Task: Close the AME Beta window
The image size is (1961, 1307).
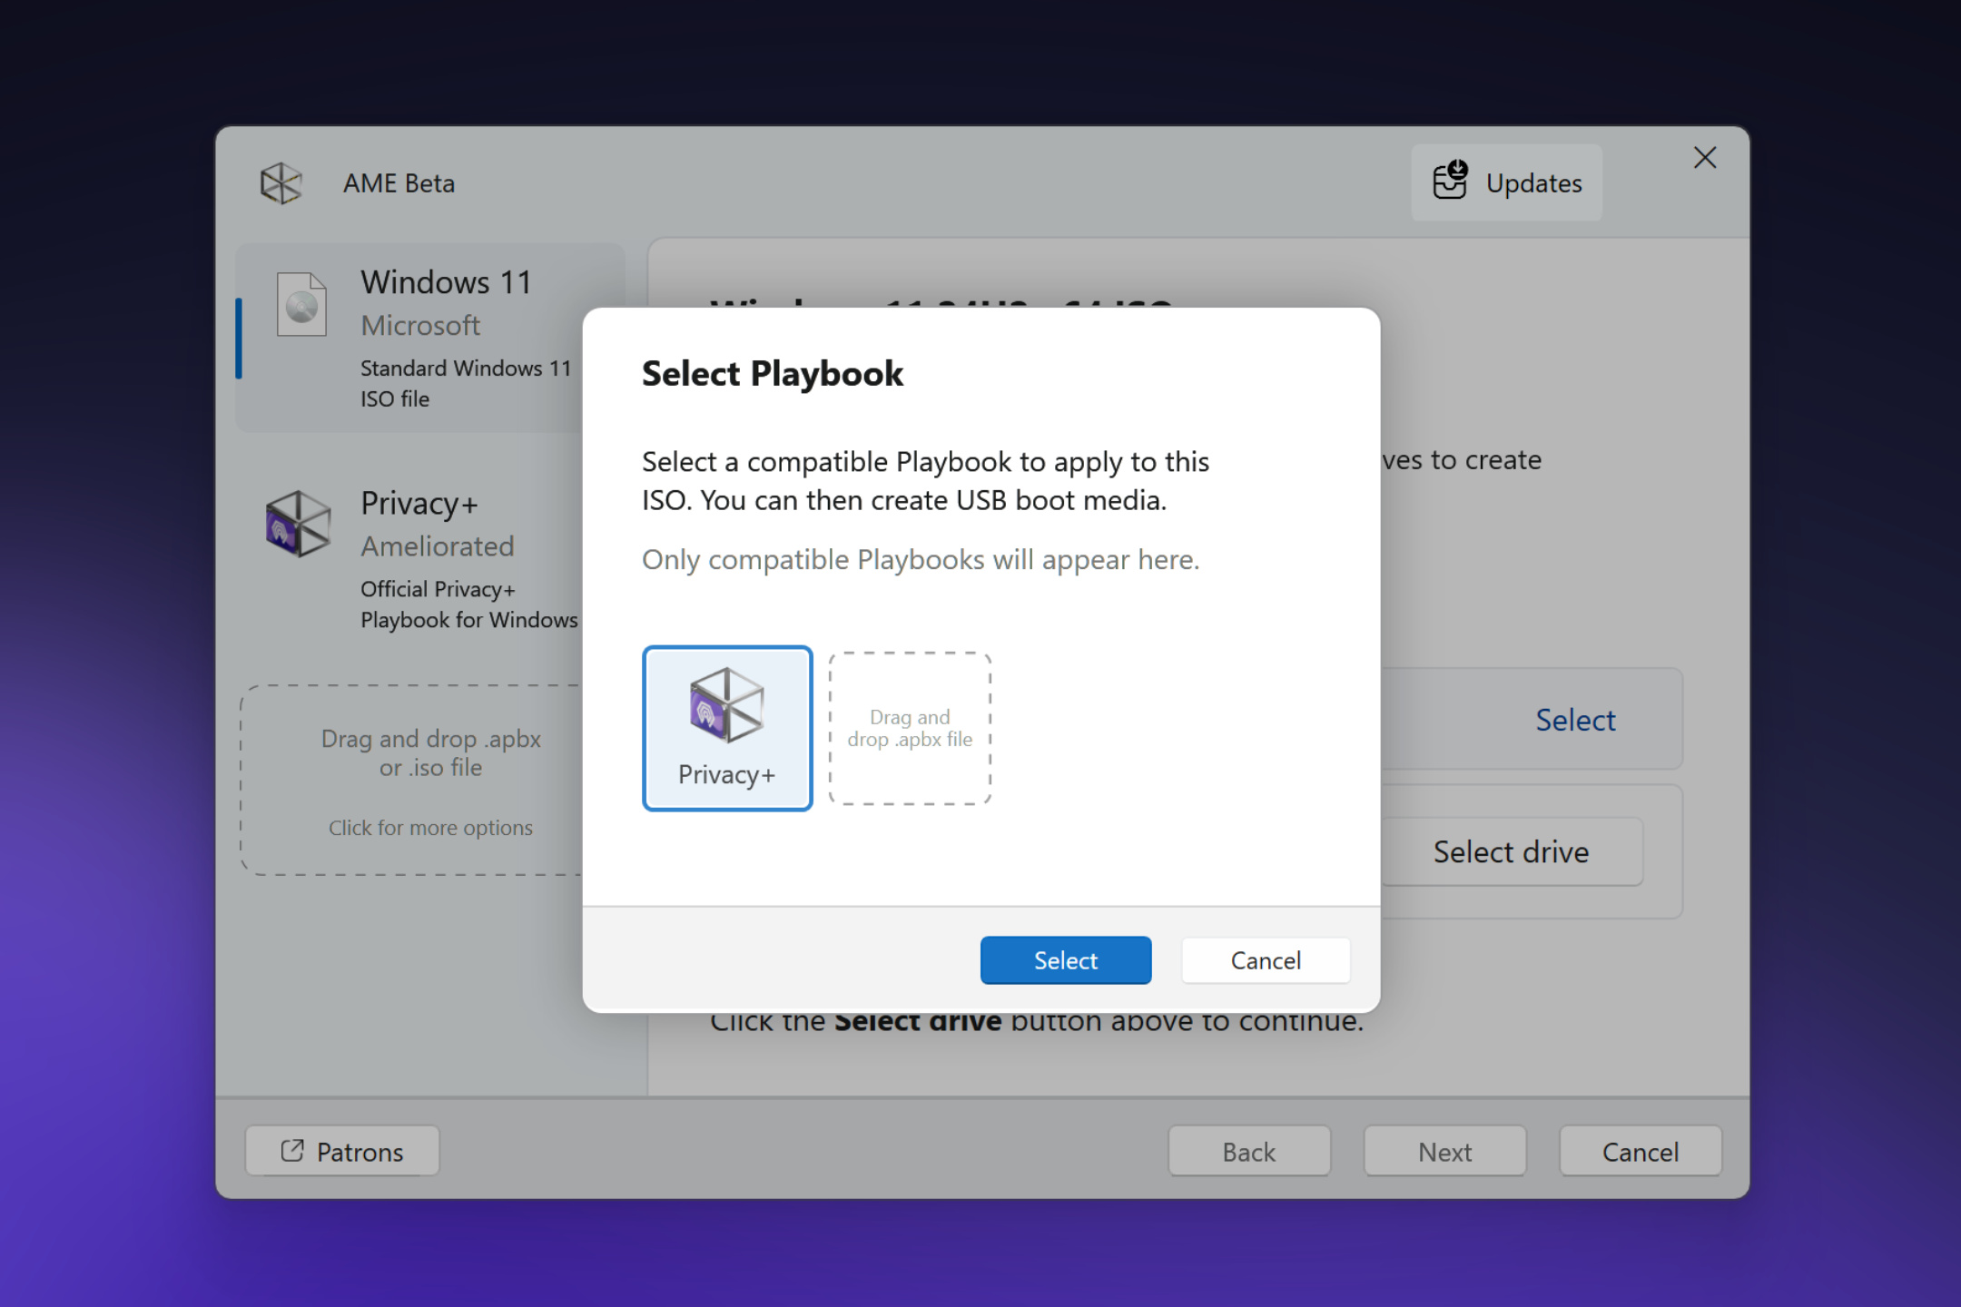Action: (1704, 158)
